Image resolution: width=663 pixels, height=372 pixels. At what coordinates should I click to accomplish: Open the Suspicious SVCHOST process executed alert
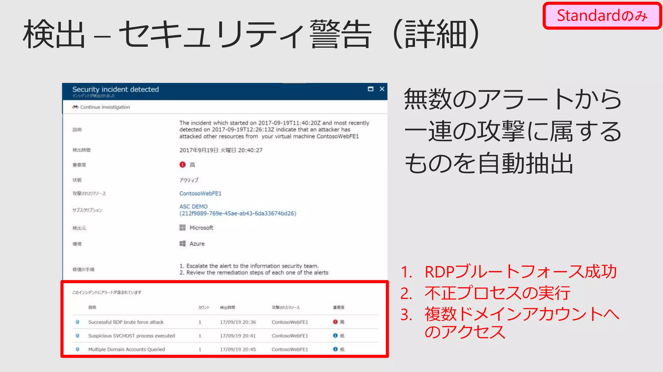coord(132,336)
